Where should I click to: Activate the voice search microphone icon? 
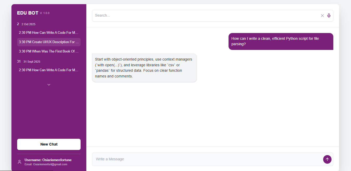coord(329,16)
